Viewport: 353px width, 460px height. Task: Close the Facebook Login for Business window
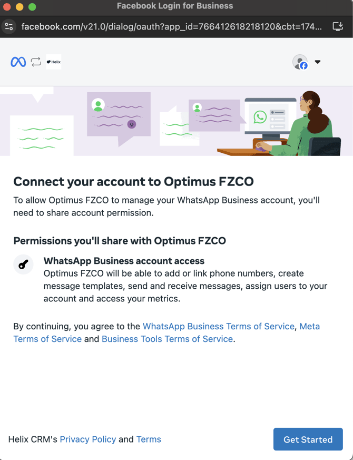click(x=7, y=7)
